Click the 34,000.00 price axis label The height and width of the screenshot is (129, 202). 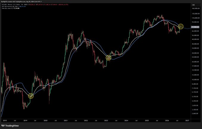[x=195, y=48]
